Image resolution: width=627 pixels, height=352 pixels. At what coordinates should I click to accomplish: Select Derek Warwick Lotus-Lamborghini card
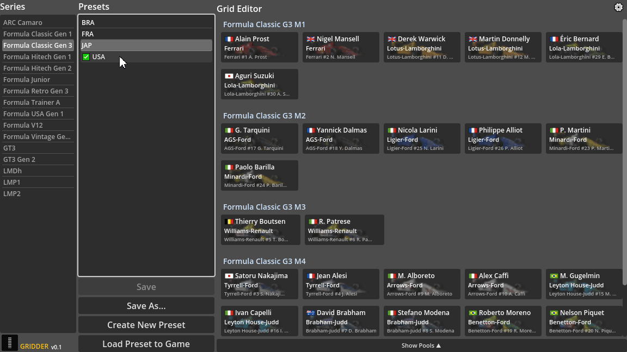tap(422, 47)
